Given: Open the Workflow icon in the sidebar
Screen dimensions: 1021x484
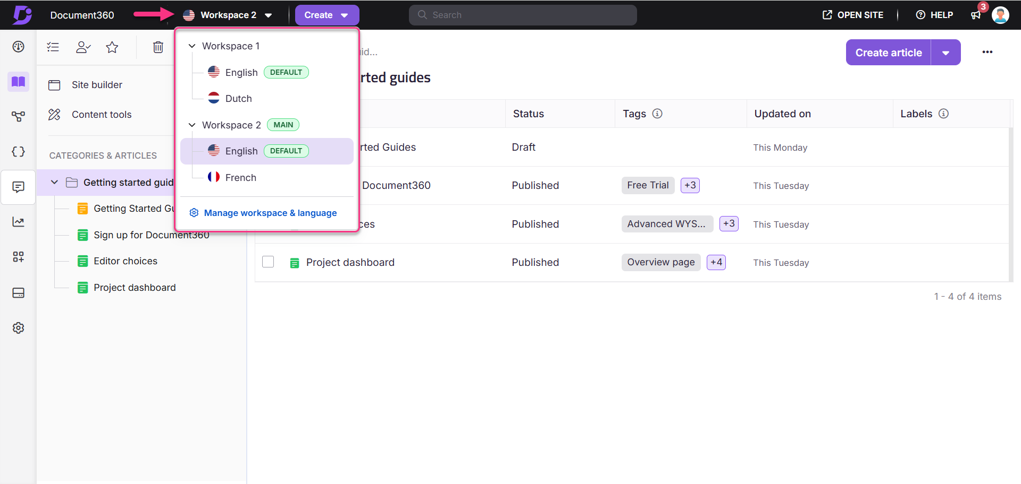Looking at the screenshot, I should tap(18, 116).
